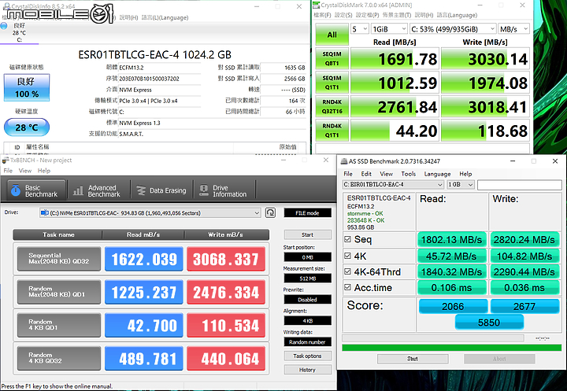Open the CrystalDiskMark Language menu
Screen dimensions: 567x391
(x=457, y=15)
